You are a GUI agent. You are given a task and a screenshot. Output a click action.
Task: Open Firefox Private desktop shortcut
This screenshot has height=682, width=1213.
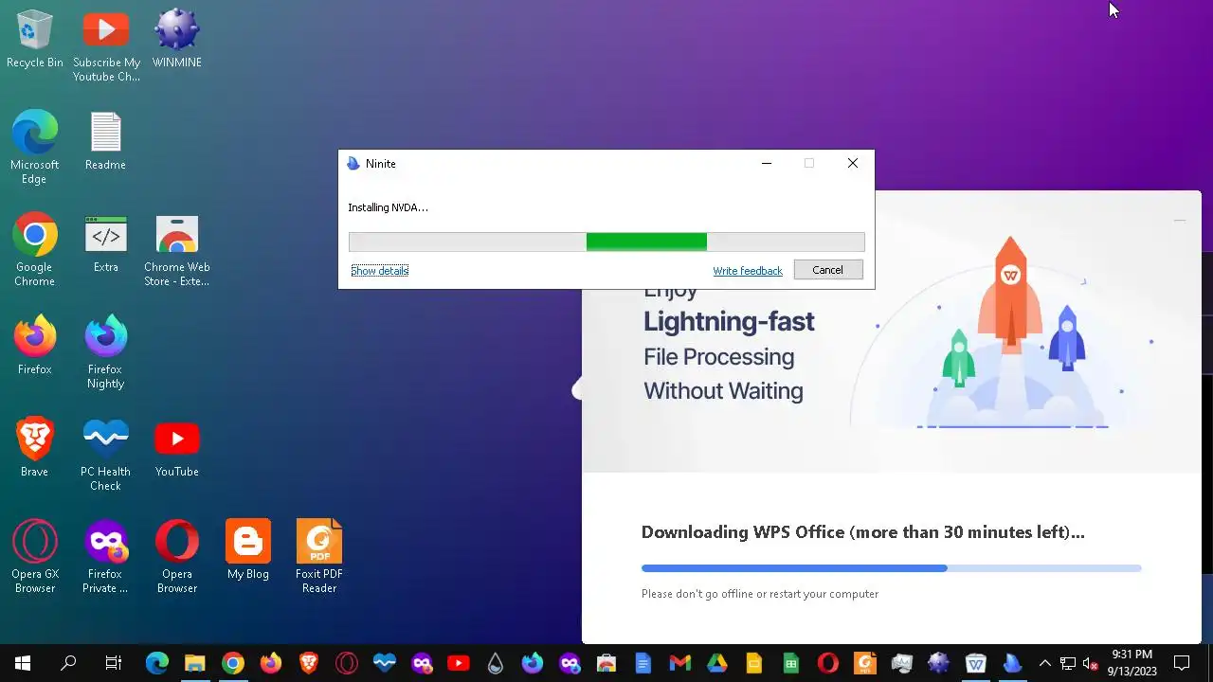(x=105, y=556)
